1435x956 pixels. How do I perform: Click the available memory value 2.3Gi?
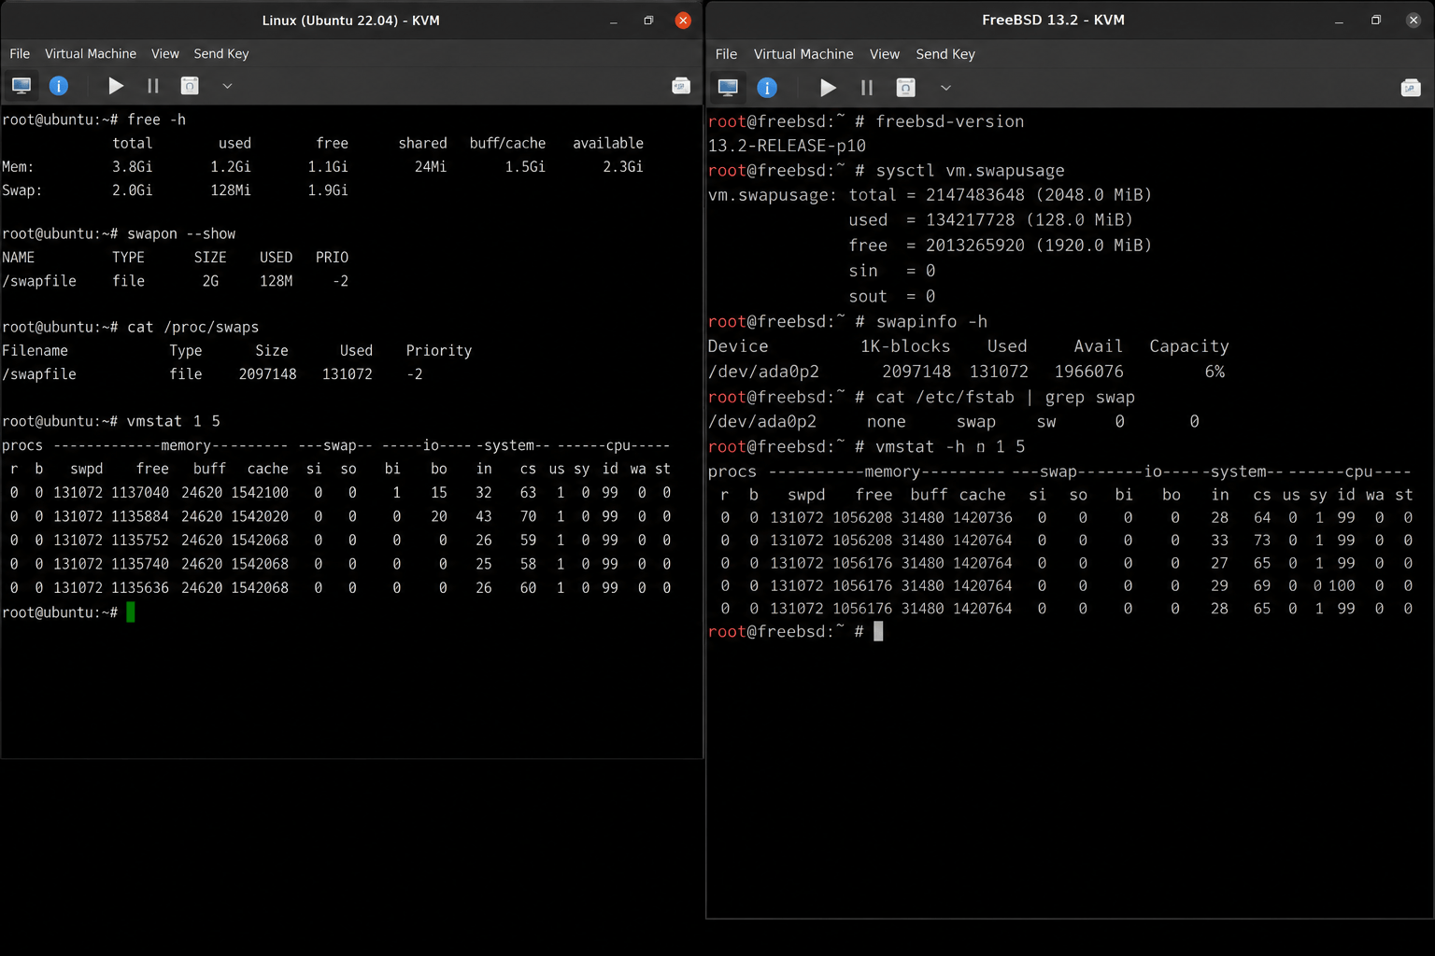[x=622, y=166]
